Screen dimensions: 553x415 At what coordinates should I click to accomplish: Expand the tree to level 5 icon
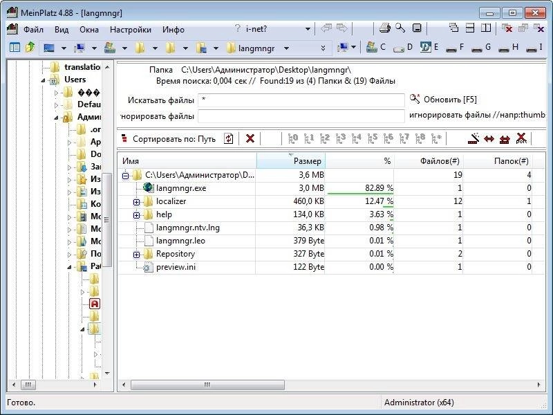372,139
